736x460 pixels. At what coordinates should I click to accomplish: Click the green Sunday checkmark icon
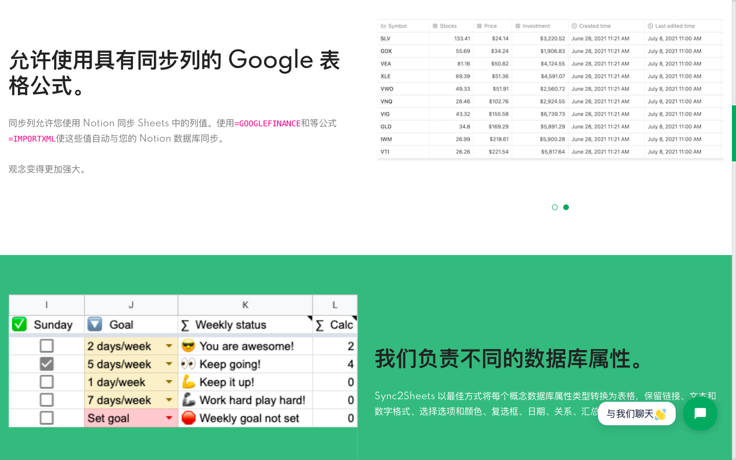pos(19,325)
